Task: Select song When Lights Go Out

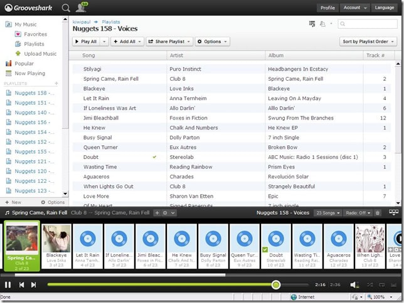Action: tap(108, 186)
